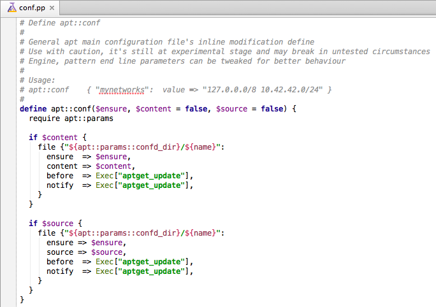Select the conf.pp editor tab
436x307 pixels.
pyautogui.click(x=30, y=8)
